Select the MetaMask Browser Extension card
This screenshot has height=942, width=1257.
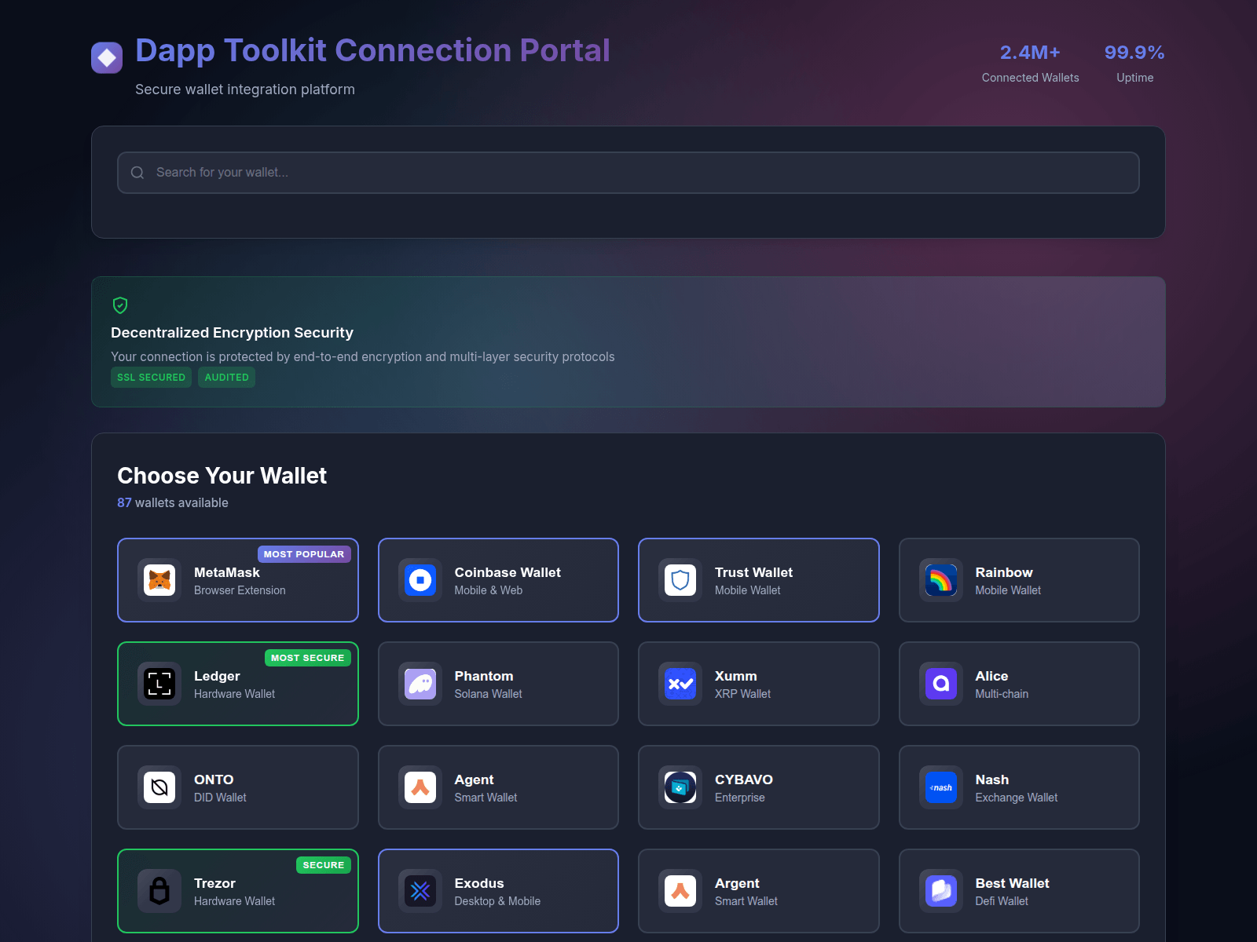click(x=238, y=580)
